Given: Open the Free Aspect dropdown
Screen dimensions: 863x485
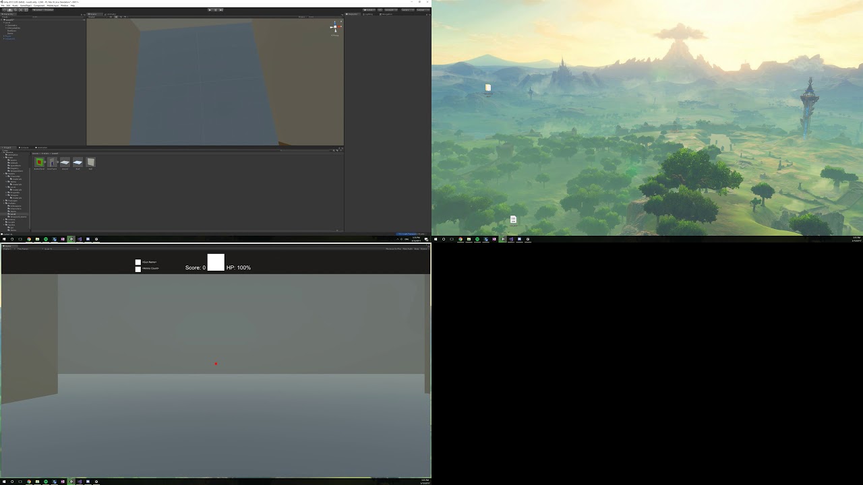Looking at the screenshot, I should point(30,249).
